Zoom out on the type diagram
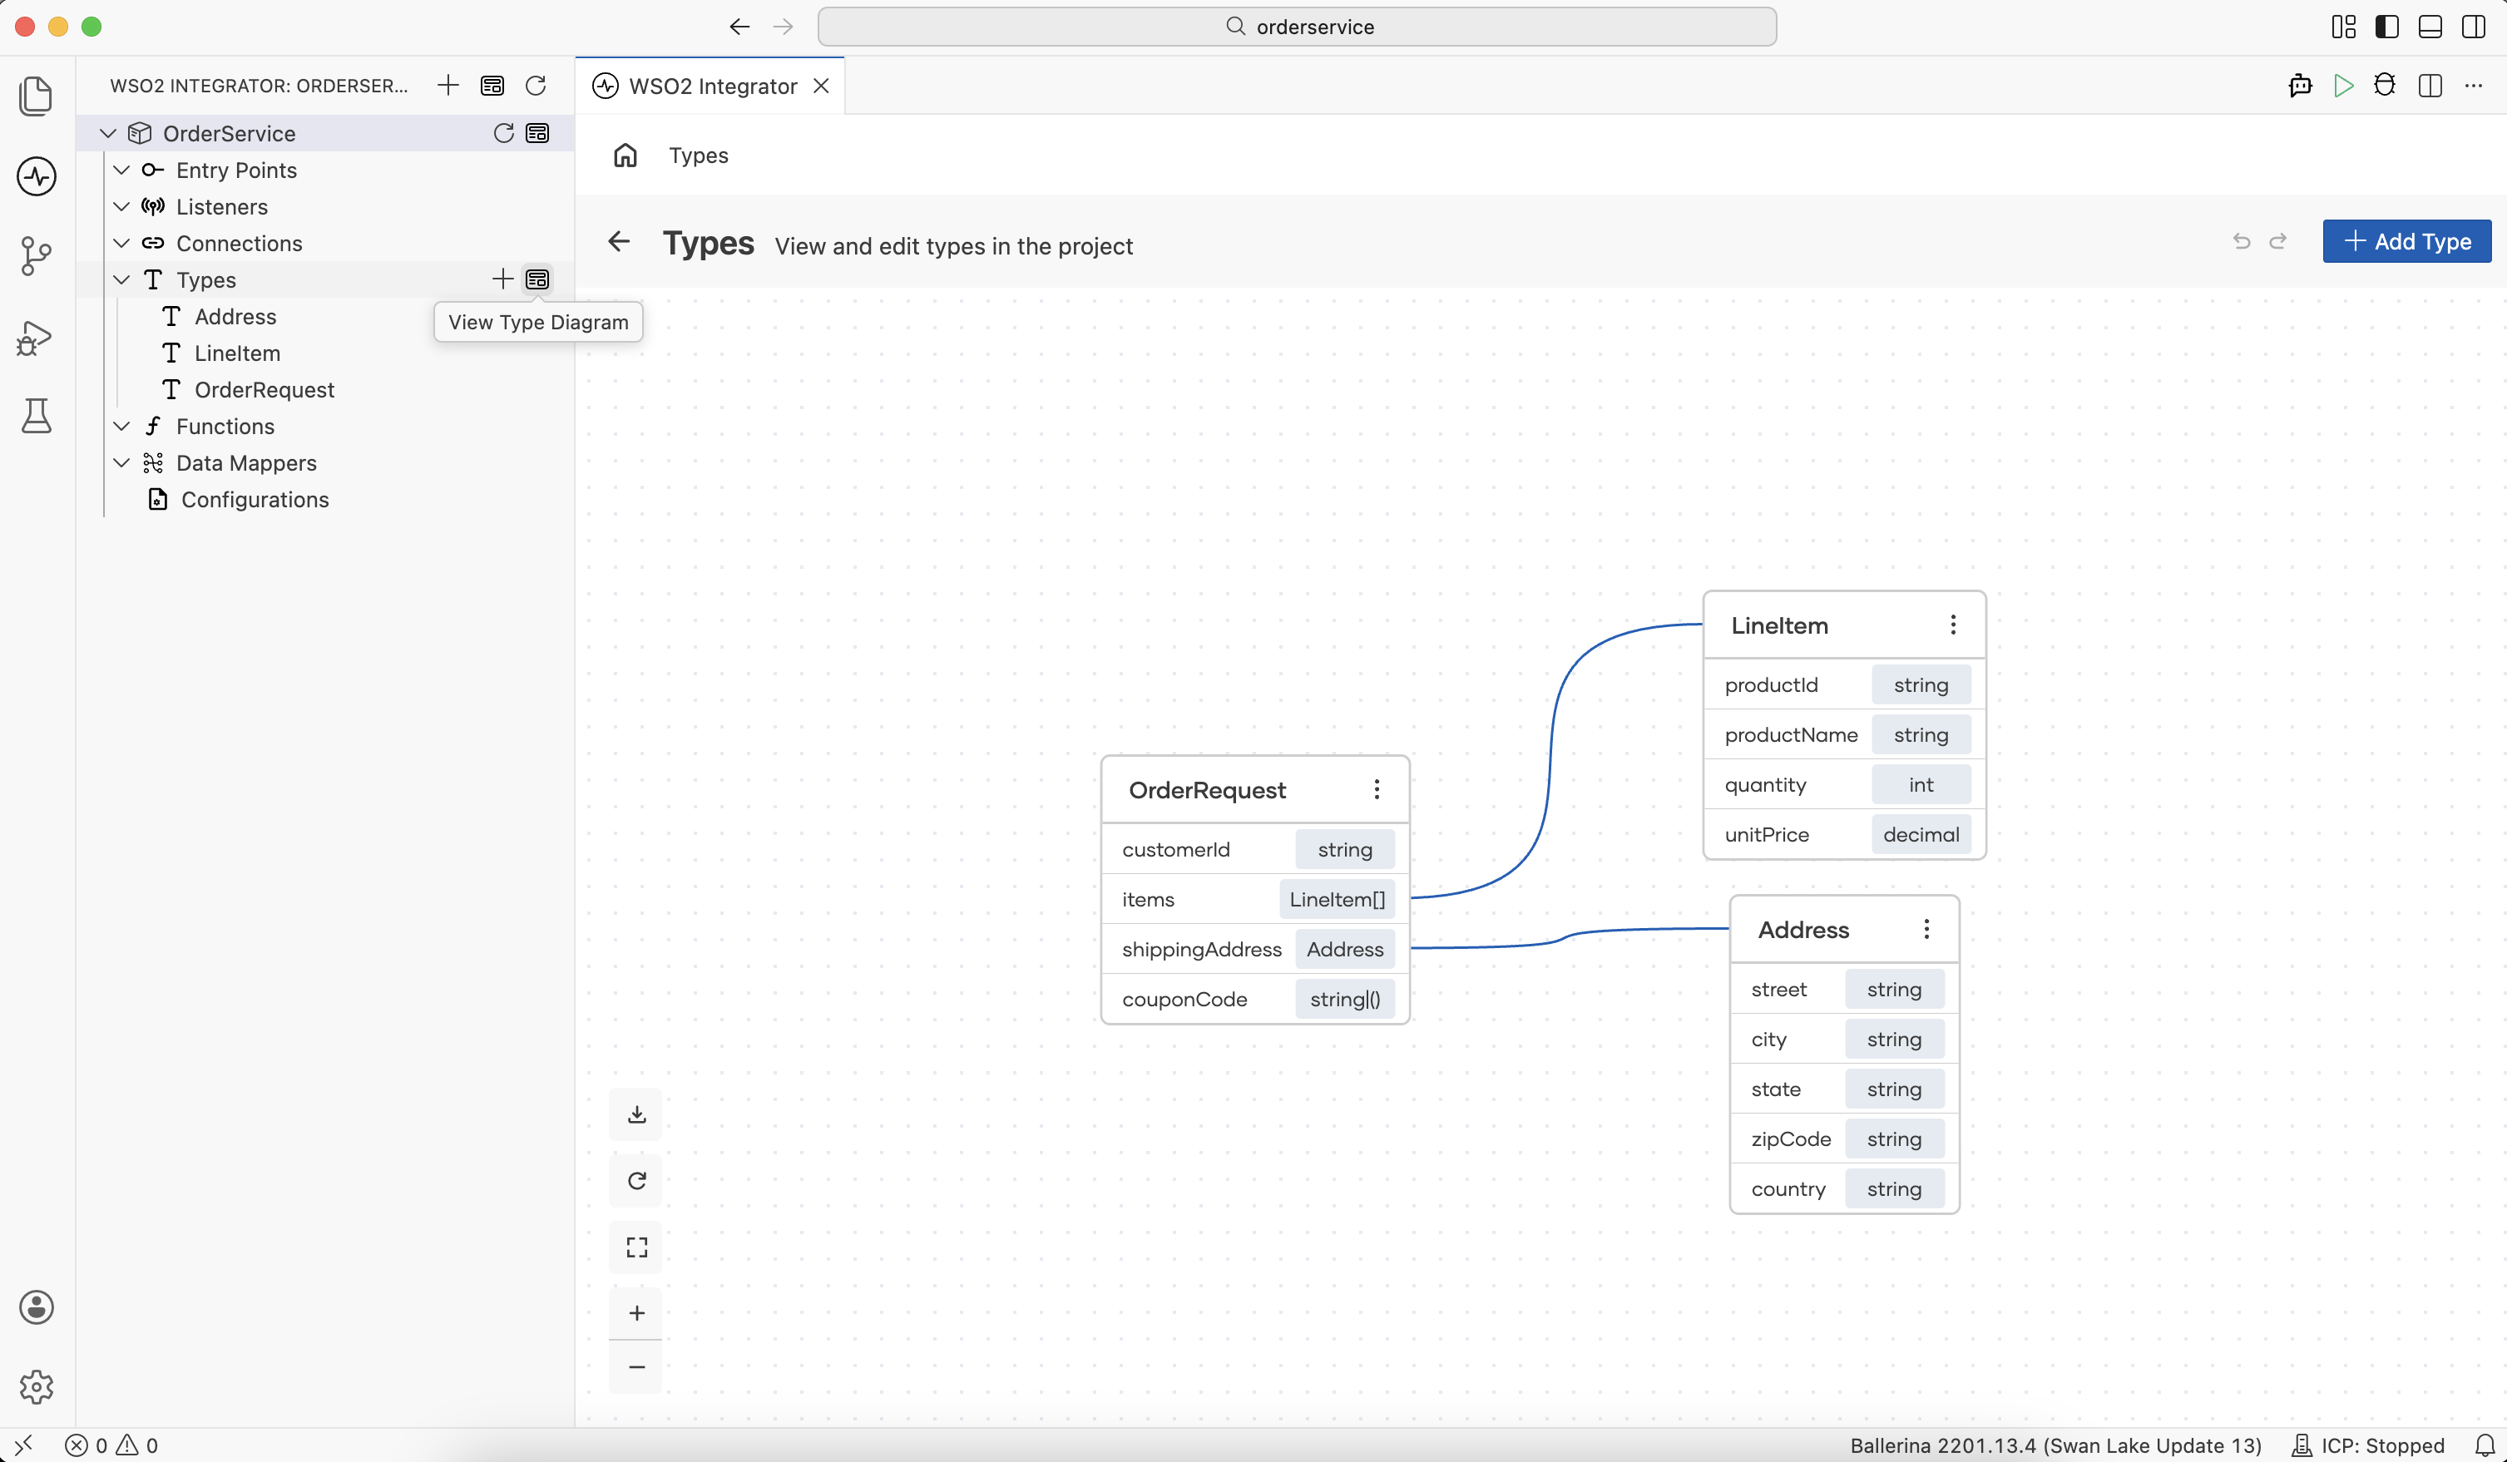 point(636,1367)
